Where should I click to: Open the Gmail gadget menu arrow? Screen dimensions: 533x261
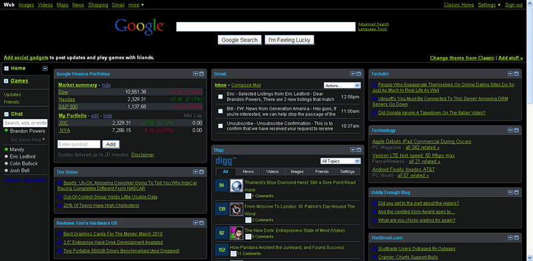pos(353,74)
